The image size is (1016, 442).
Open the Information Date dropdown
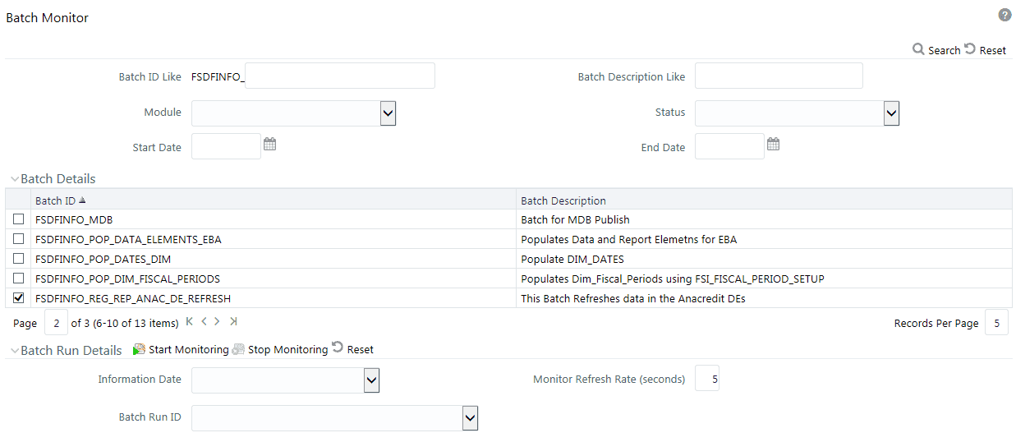(x=371, y=380)
